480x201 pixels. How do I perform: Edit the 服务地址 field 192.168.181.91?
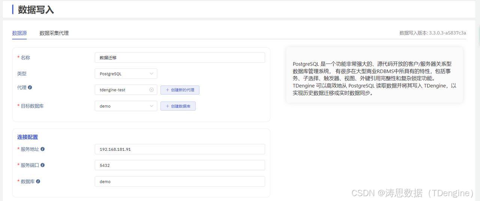click(180, 149)
